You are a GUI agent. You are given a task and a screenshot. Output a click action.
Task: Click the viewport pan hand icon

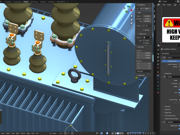coord(131,19)
